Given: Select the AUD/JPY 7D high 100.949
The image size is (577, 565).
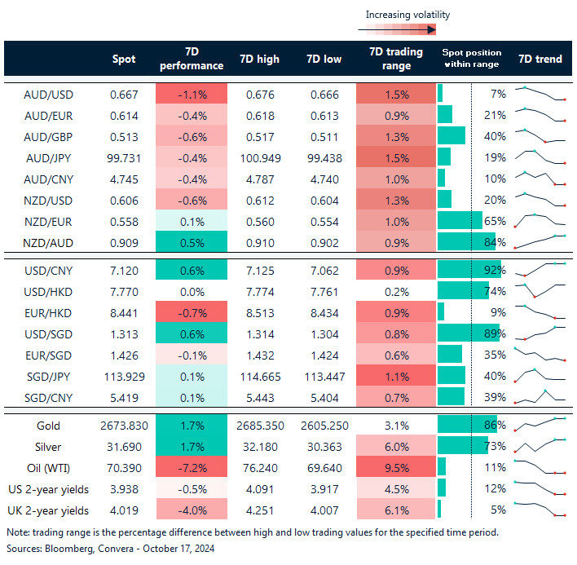Looking at the screenshot, I should tap(260, 159).
